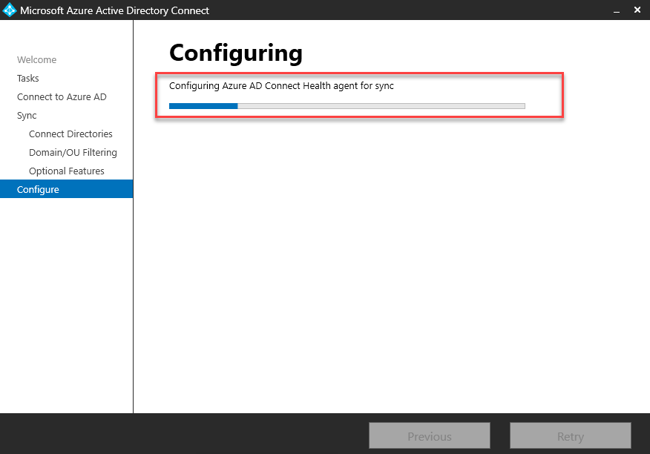
Task: Open the Domain/OU Filtering sub-step
Action: 73,153
